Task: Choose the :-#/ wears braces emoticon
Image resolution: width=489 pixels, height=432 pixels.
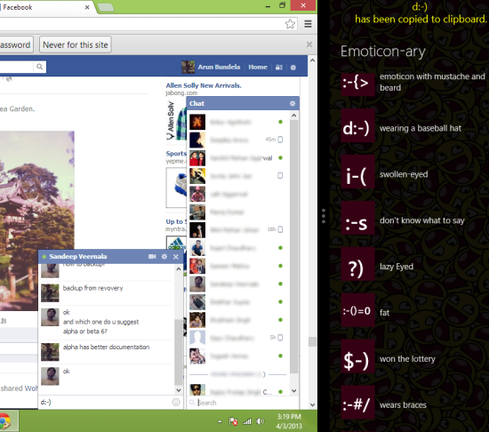Action: pos(357,405)
